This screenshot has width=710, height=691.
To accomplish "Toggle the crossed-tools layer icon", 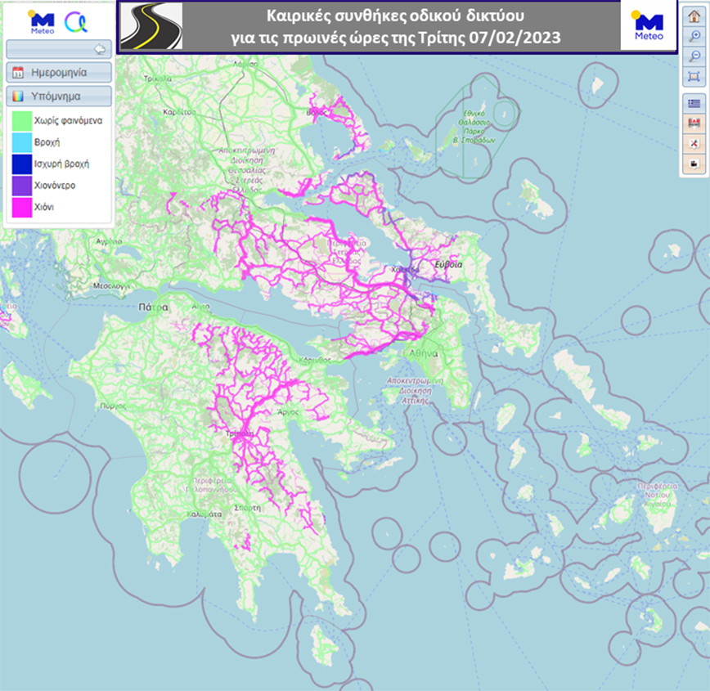I will click(694, 143).
